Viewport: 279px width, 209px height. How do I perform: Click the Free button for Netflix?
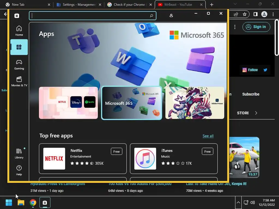coord(117,151)
